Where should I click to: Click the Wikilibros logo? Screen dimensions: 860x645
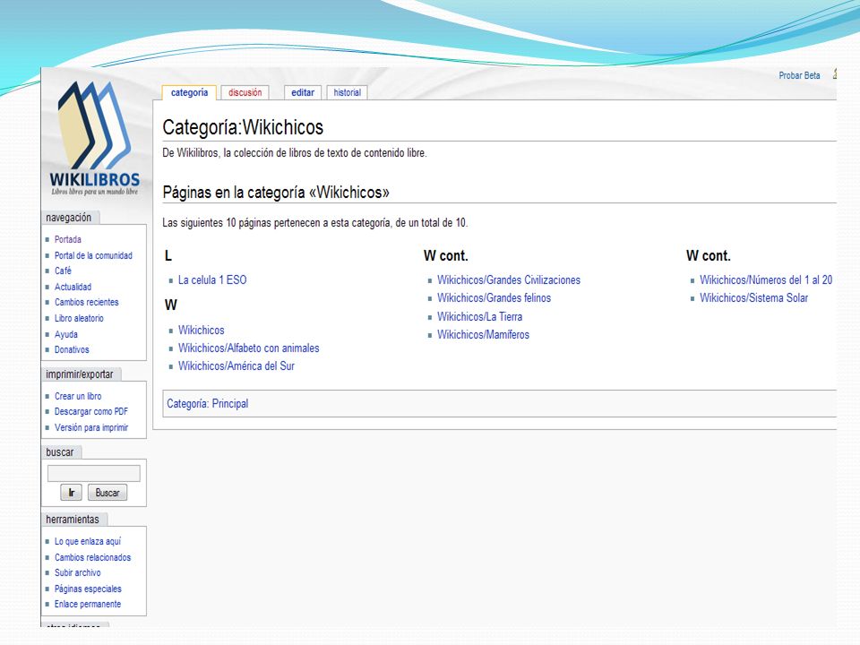click(x=94, y=138)
